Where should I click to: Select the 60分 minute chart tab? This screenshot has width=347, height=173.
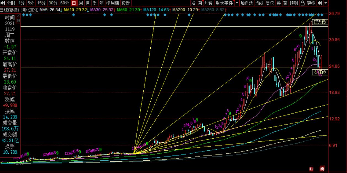[64, 3]
